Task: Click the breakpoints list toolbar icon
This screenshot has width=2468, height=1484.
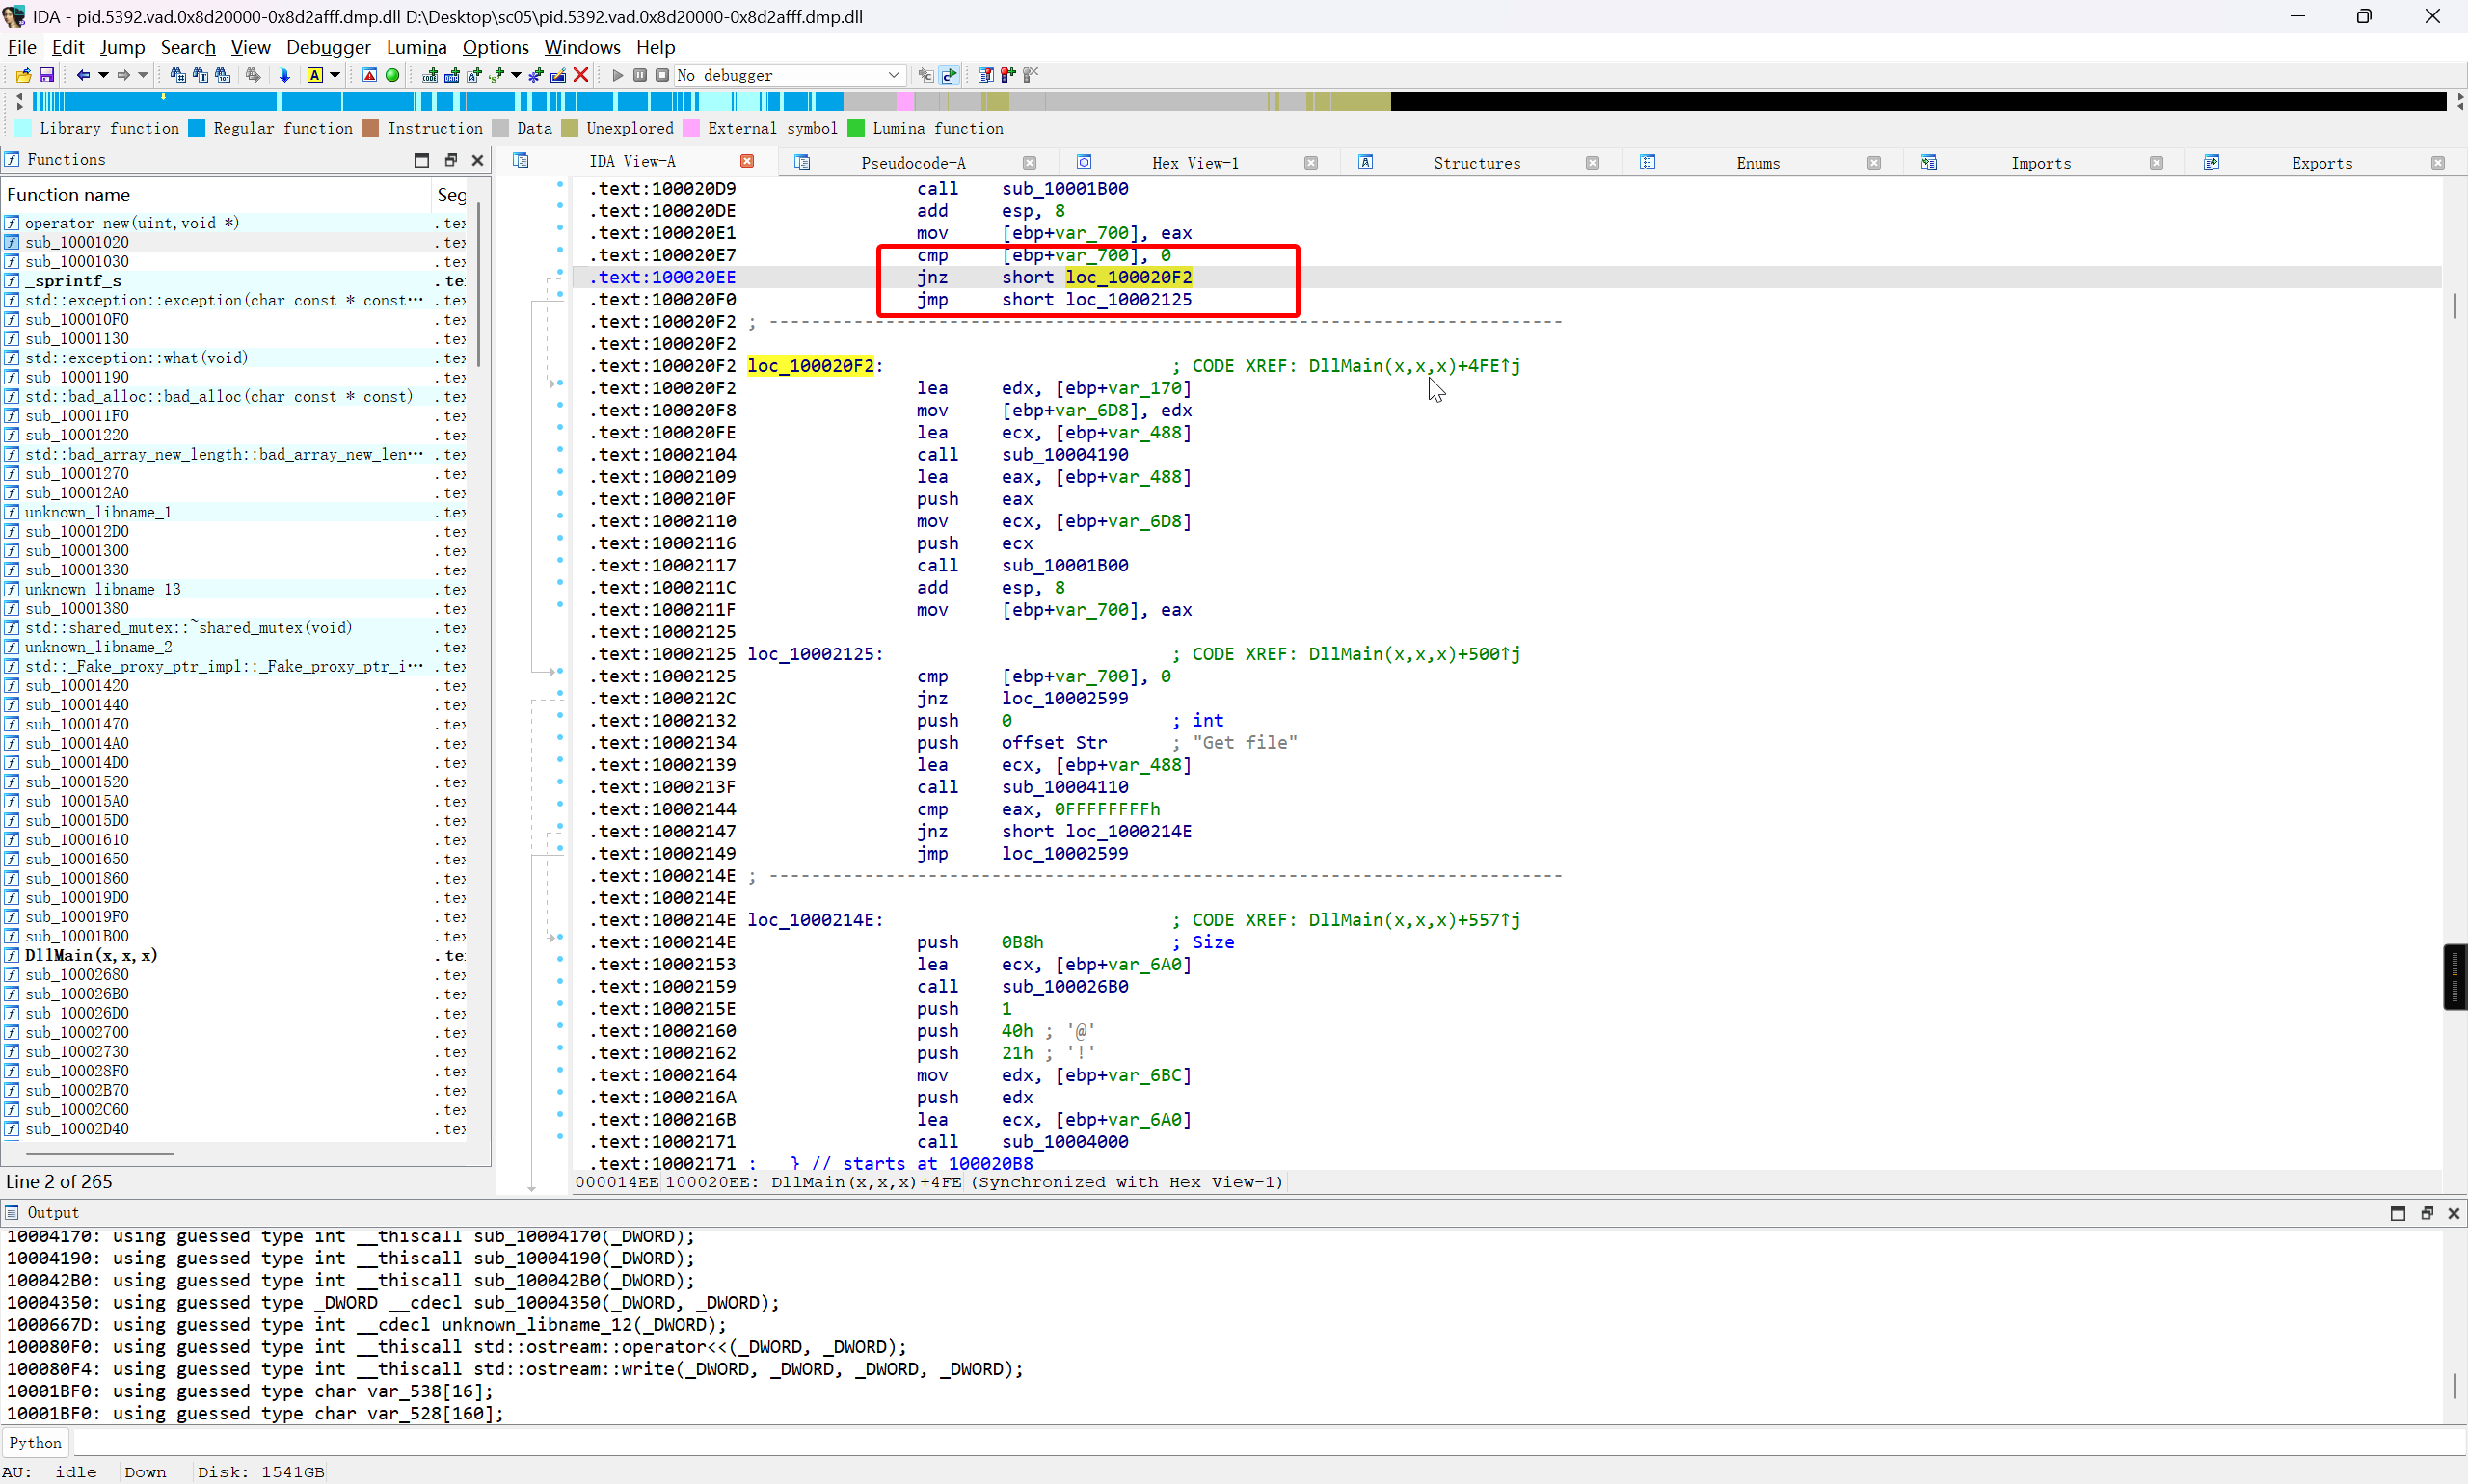Action: tap(985, 75)
